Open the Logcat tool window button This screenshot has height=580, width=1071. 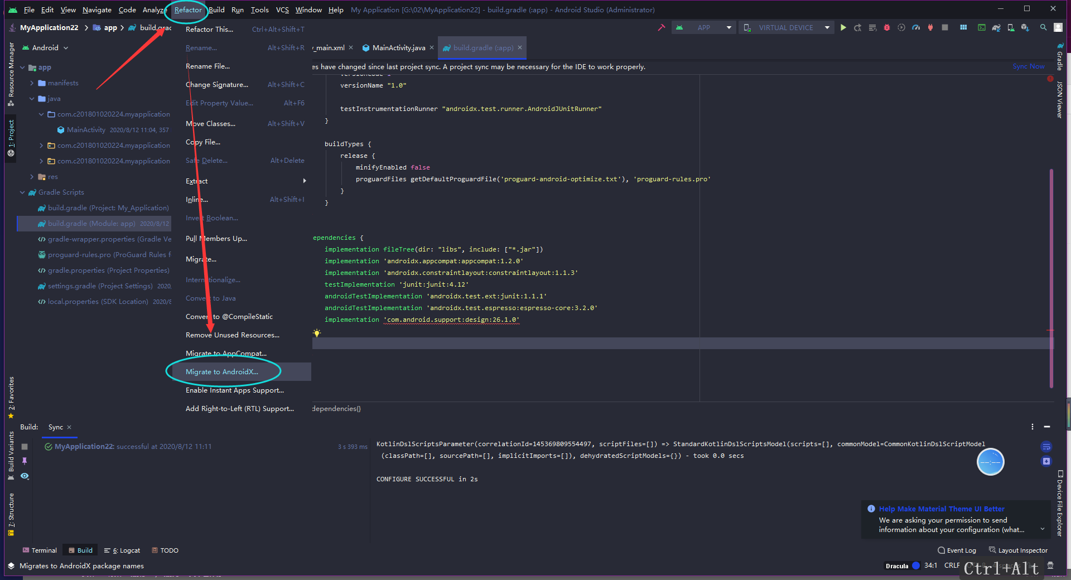coord(122,550)
